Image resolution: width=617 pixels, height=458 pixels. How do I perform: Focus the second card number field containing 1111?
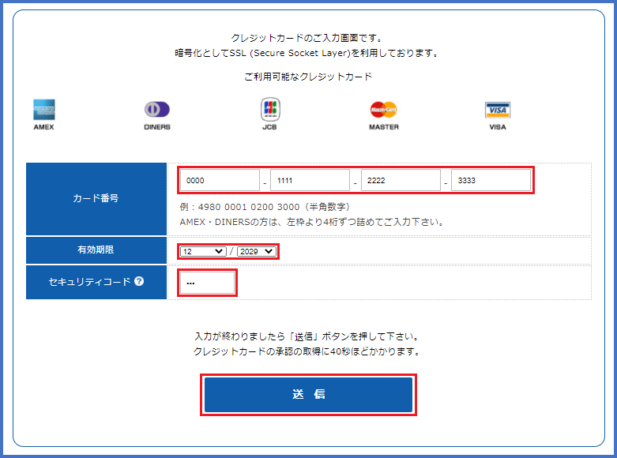(x=310, y=180)
